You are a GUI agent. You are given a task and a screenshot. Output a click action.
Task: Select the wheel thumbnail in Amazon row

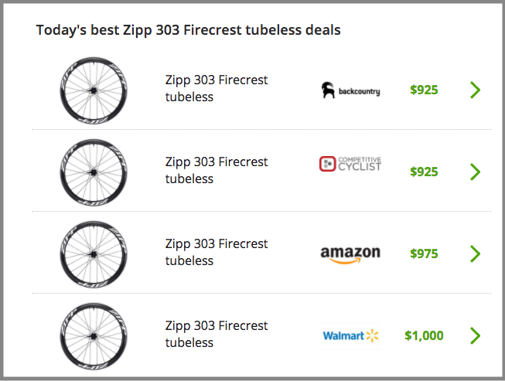point(94,254)
